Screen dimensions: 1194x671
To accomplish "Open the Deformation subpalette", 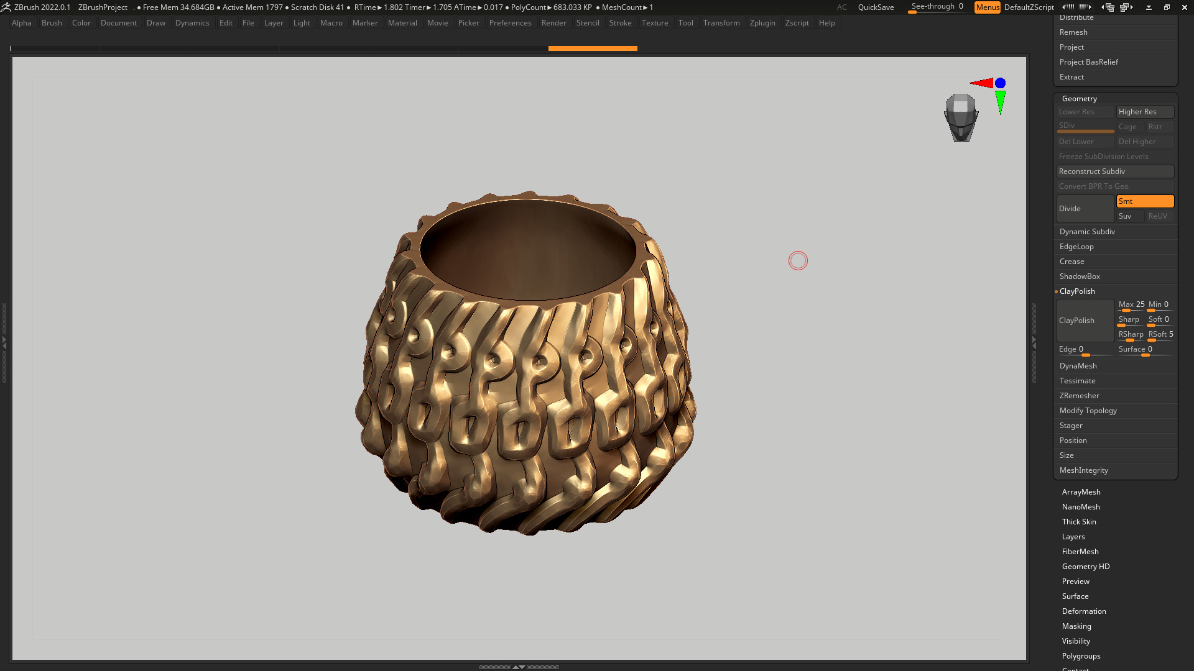I will [x=1084, y=611].
